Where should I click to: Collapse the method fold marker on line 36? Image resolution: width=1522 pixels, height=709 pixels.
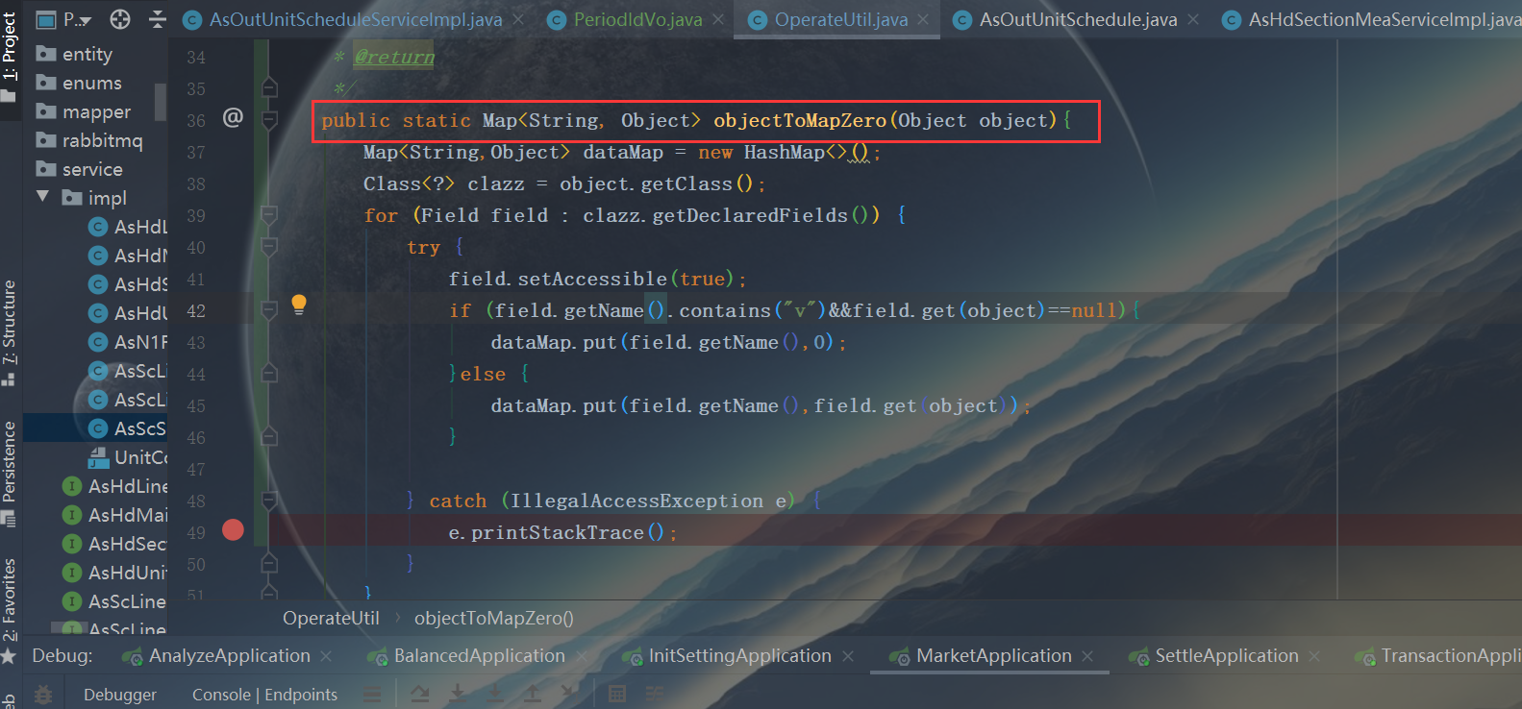pos(269,120)
